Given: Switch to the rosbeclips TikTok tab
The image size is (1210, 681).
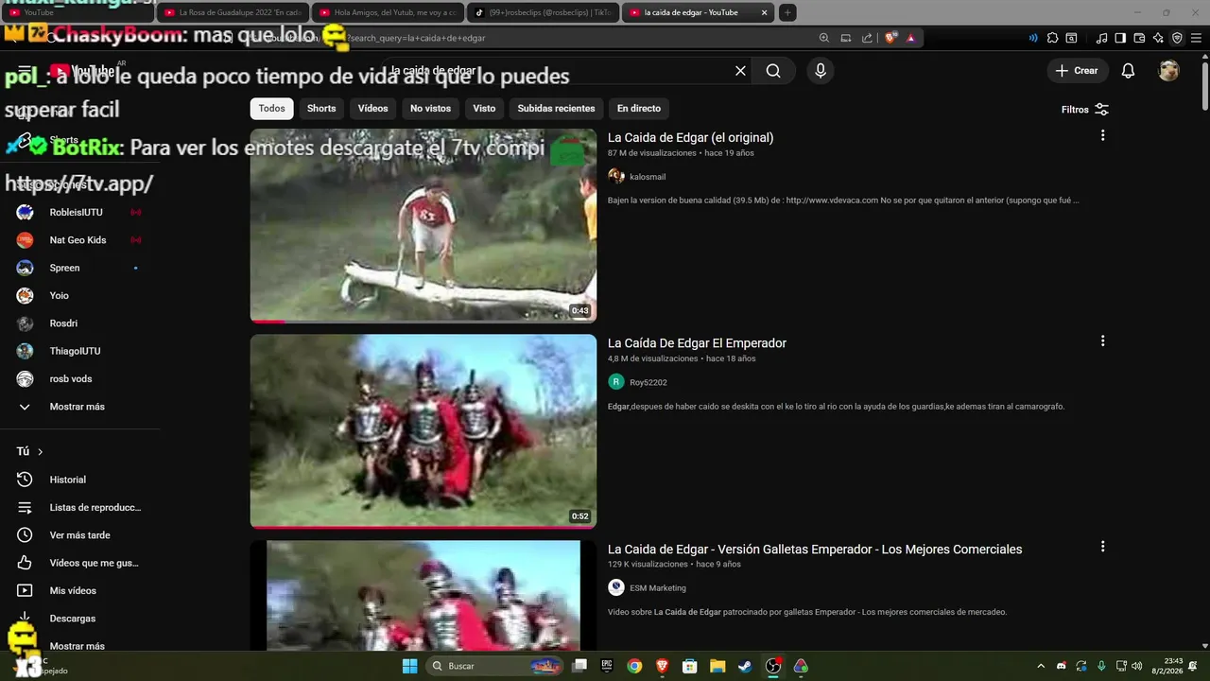Looking at the screenshot, I should [544, 12].
